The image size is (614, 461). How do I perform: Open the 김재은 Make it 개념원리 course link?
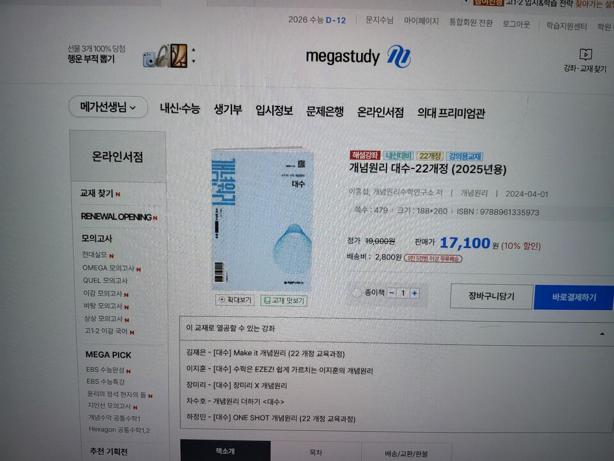pos(266,353)
